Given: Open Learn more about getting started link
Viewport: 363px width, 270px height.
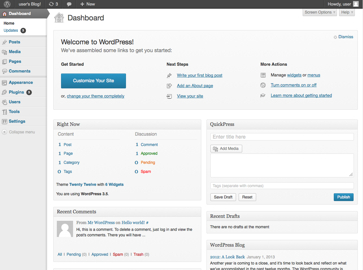Looking at the screenshot, I should [x=301, y=95].
